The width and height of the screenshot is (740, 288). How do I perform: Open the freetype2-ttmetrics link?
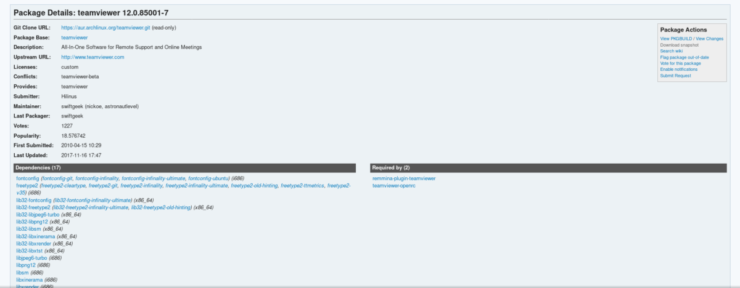point(302,185)
